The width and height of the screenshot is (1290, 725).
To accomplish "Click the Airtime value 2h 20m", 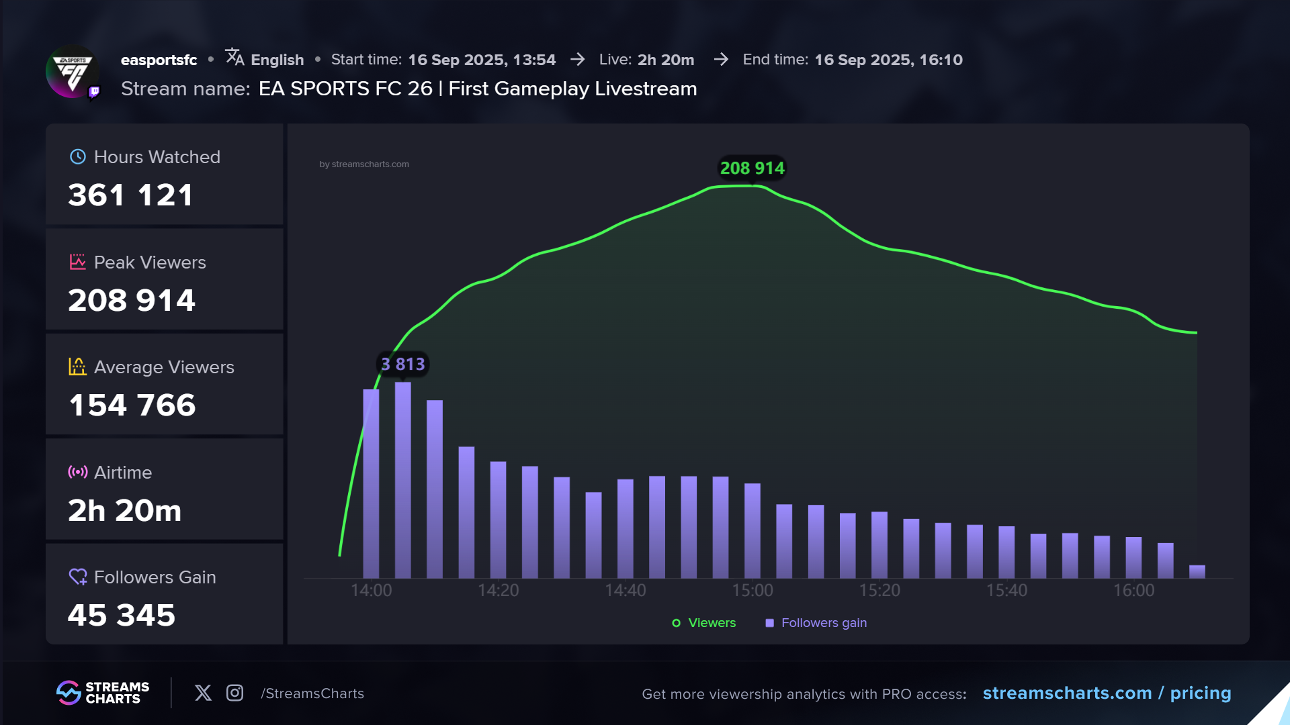I will [x=125, y=511].
